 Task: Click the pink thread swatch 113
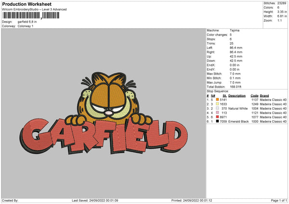pyautogui.click(x=217, y=113)
